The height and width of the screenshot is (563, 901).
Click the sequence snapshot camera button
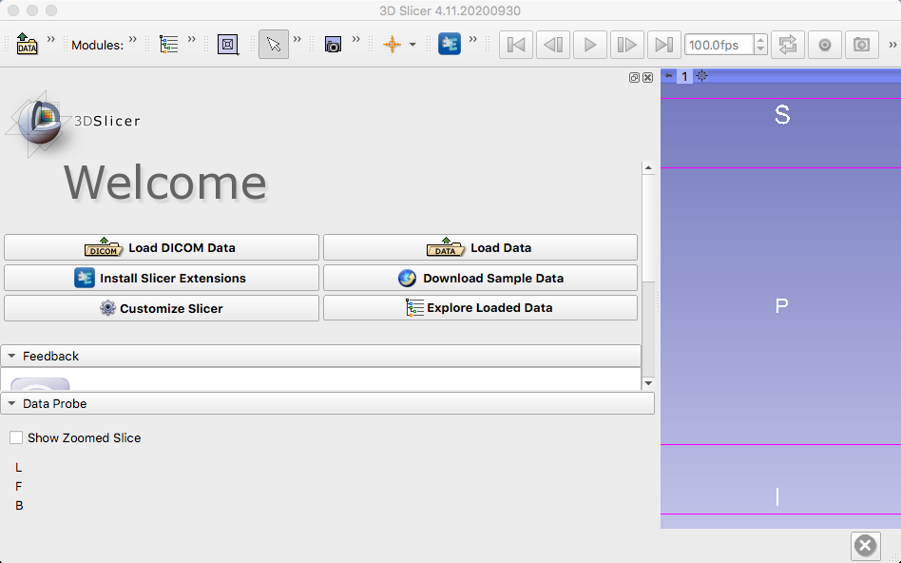click(x=861, y=45)
